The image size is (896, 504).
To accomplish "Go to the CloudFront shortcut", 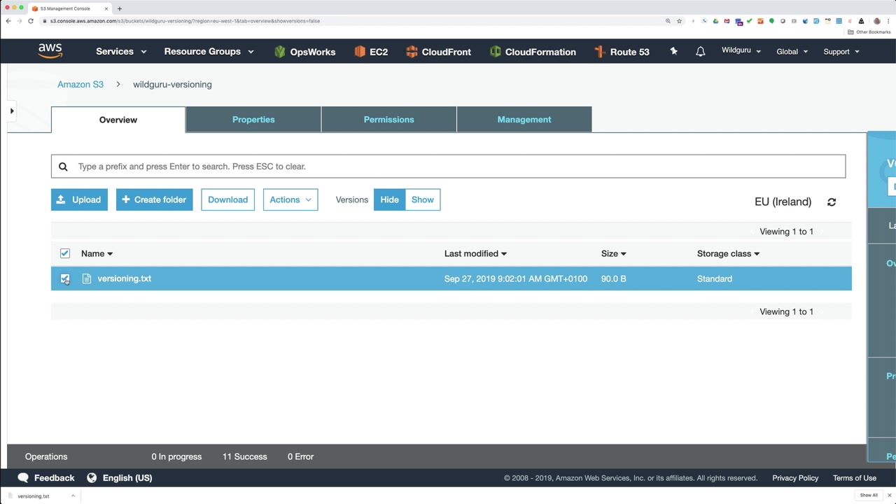I will click(438, 52).
